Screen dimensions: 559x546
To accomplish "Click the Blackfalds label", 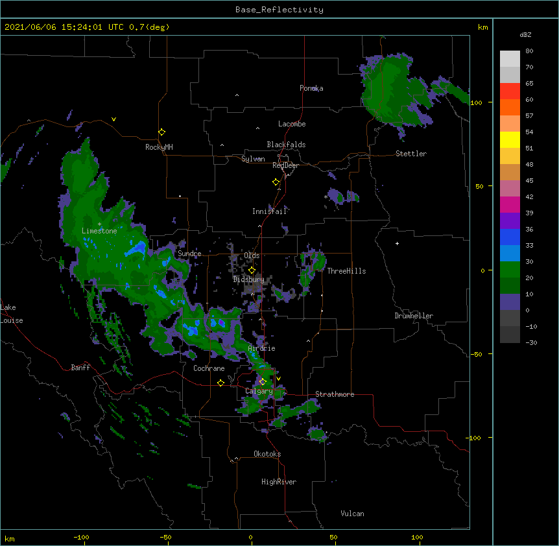I will point(286,145).
